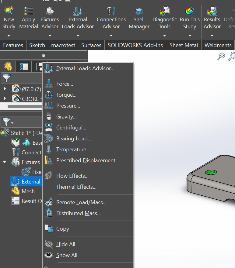Select the Mesh item in study tree
Image resolution: width=235 pixels, height=268 pixels.
click(28, 191)
